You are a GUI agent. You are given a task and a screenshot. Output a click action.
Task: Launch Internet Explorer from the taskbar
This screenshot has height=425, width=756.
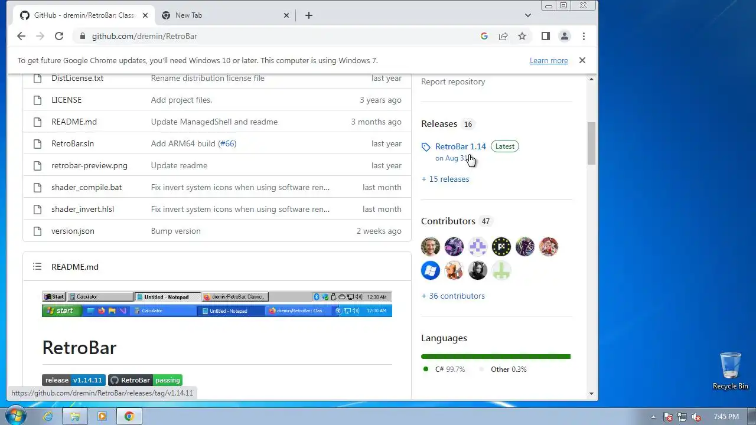[48, 416]
